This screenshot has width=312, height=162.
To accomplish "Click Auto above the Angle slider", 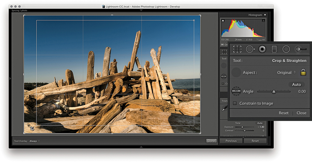I will point(296,85).
